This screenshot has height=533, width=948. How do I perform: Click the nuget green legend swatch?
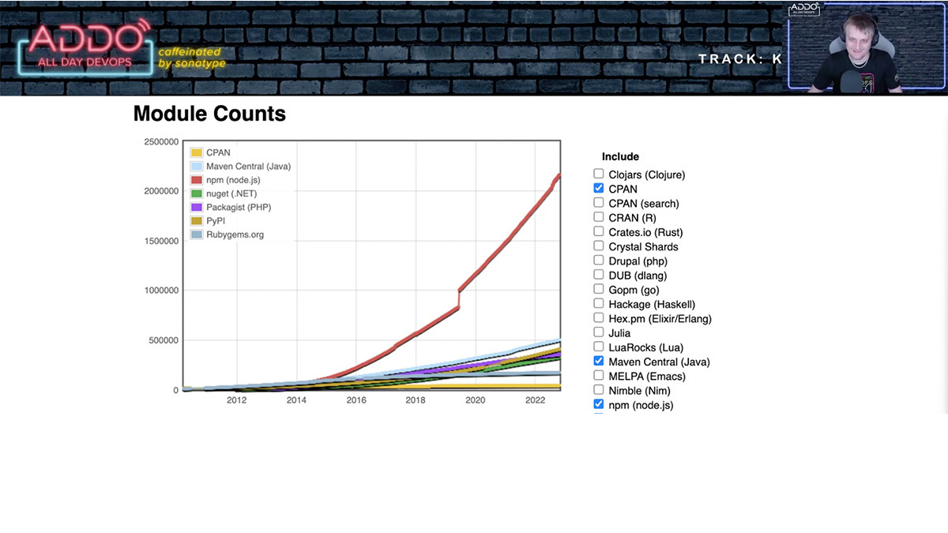[x=197, y=193]
